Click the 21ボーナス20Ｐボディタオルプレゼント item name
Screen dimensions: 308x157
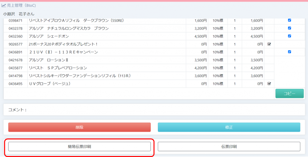63,44
